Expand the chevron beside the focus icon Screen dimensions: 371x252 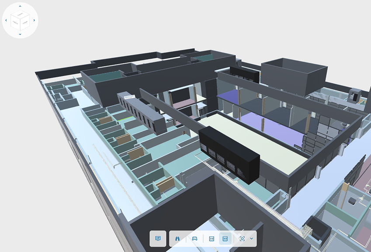pyautogui.click(x=251, y=238)
